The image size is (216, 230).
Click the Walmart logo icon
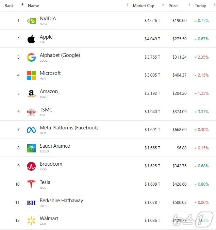(31, 221)
